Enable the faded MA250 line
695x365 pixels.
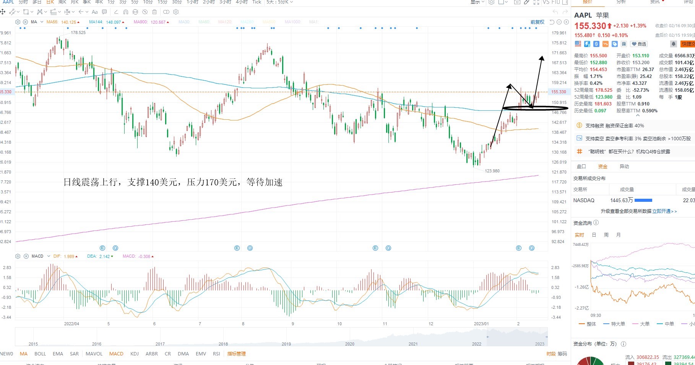pos(247,22)
